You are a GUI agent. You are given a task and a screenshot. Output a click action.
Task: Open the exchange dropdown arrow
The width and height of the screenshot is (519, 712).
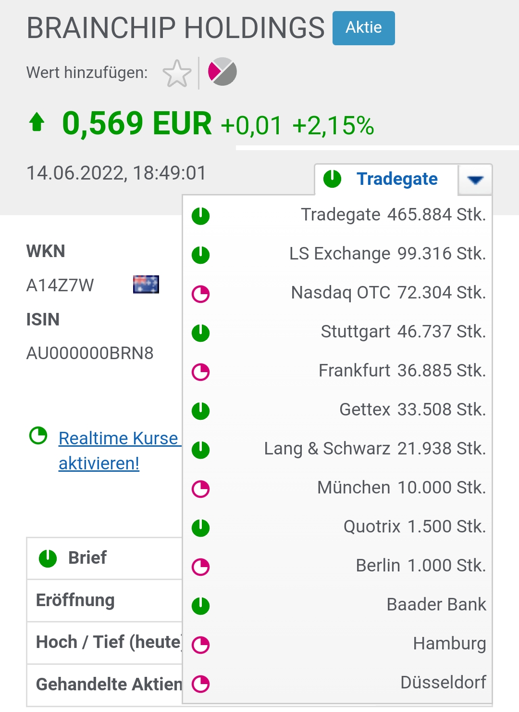tap(475, 180)
